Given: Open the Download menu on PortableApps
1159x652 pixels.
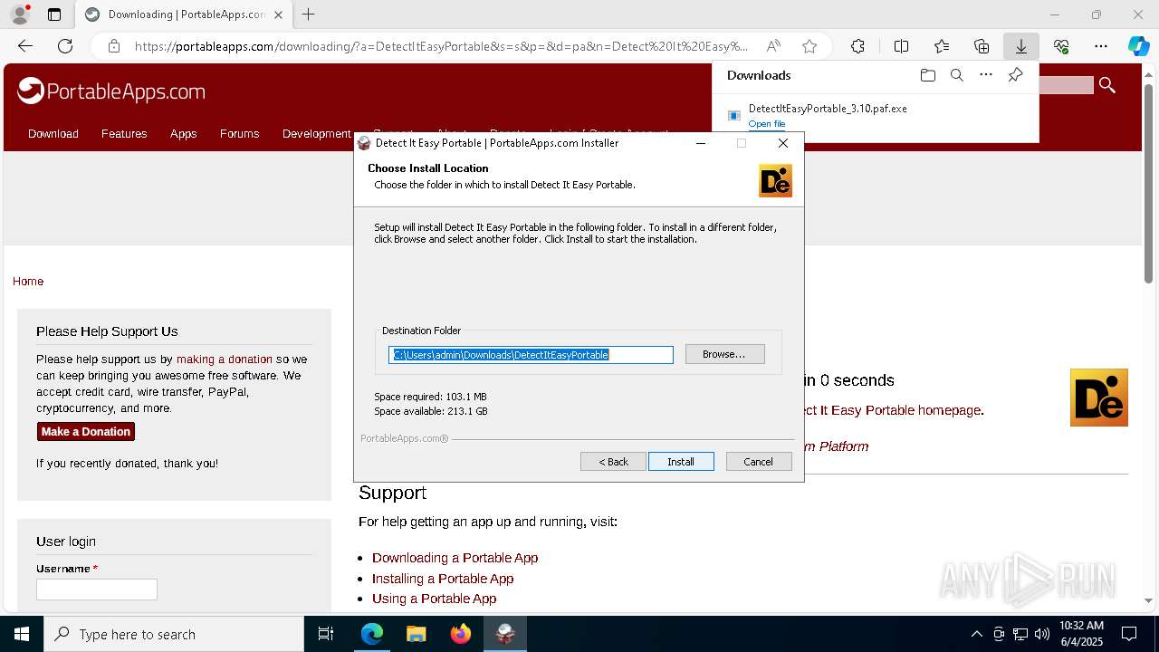Looking at the screenshot, I should pyautogui.click(x=53, y=134).
